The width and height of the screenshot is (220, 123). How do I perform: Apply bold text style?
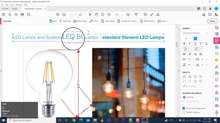pyautogui.click(x=184, y=44)
